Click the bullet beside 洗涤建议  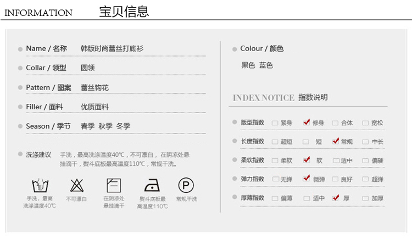pos(20,155)
